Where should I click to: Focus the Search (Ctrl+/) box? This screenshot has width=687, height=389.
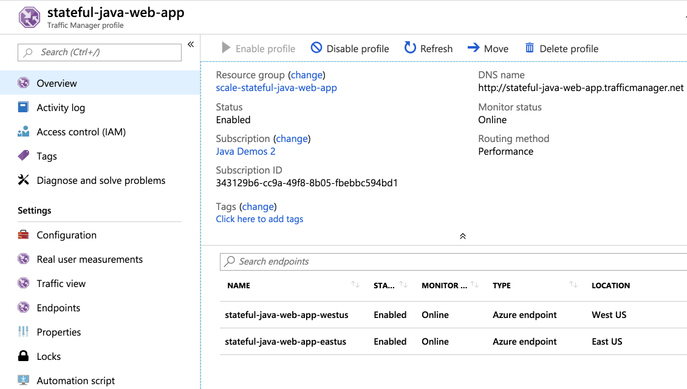point(100,53)
